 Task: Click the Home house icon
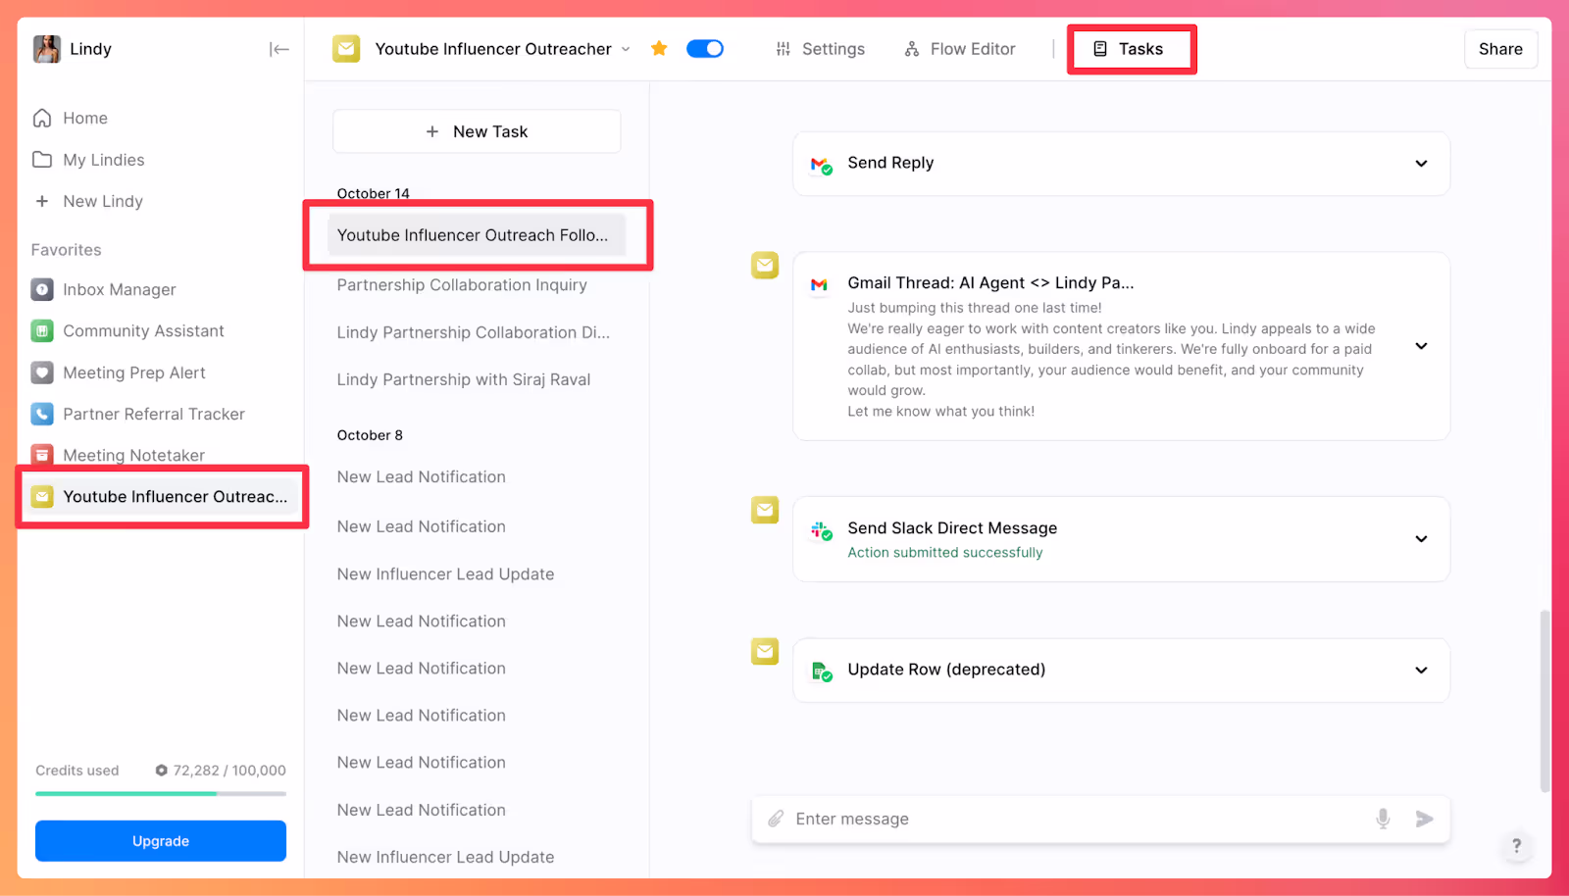(x=42, y=118)
